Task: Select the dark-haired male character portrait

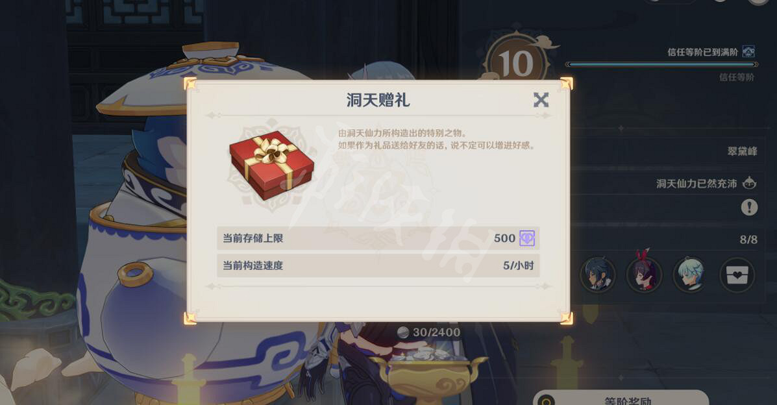Action: pyautogui.click(x=597, y=275)
